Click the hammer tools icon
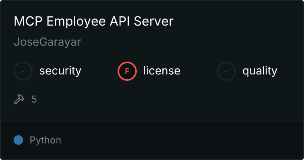Viewport: 304px width, 160px height. [x=19, y=99]
